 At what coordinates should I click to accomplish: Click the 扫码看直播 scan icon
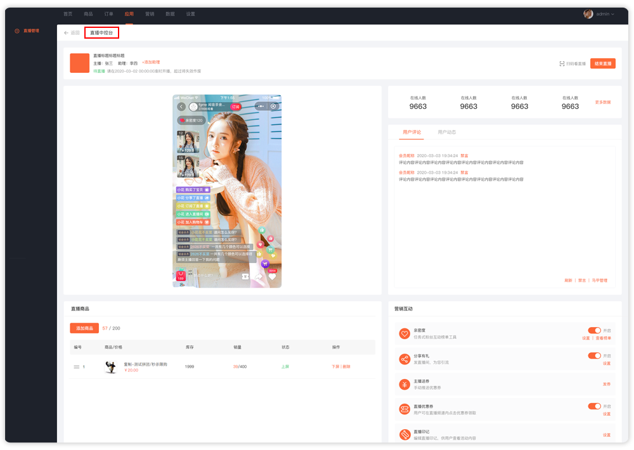[x=562, y=63]
